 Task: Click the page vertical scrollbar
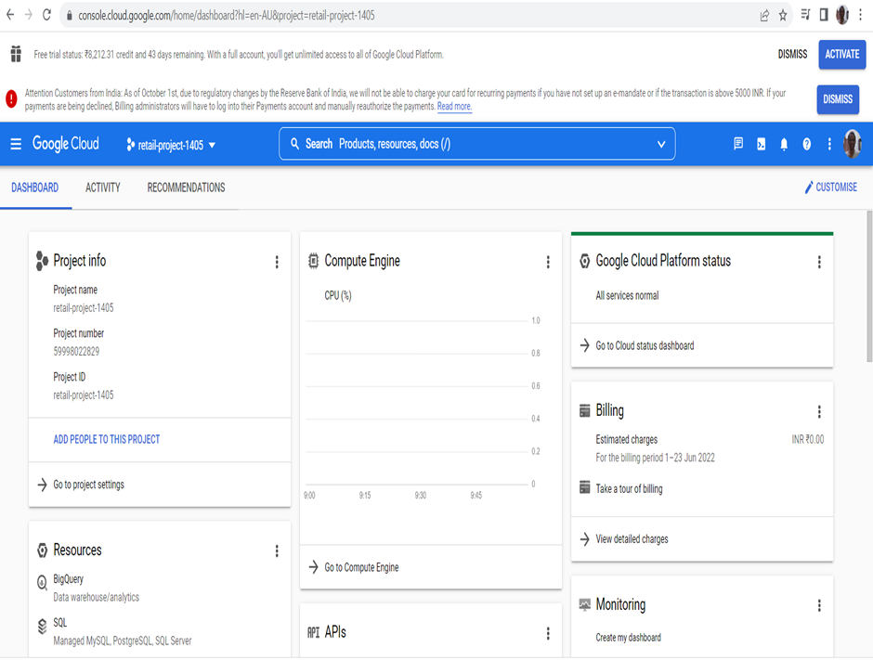(x=869, y=286)
